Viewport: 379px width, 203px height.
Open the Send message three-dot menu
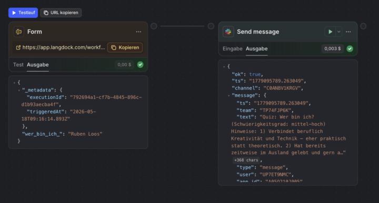click(x=348, y=32)
